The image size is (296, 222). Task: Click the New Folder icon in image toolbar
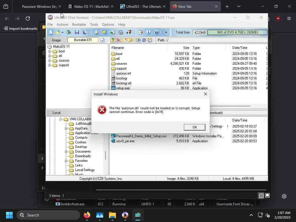[124, 40]
